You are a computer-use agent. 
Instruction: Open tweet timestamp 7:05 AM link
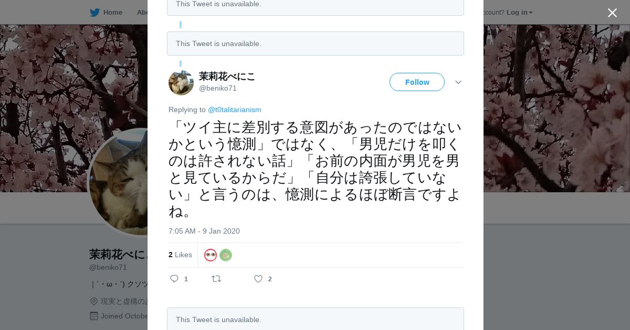[x=204, y=231]
